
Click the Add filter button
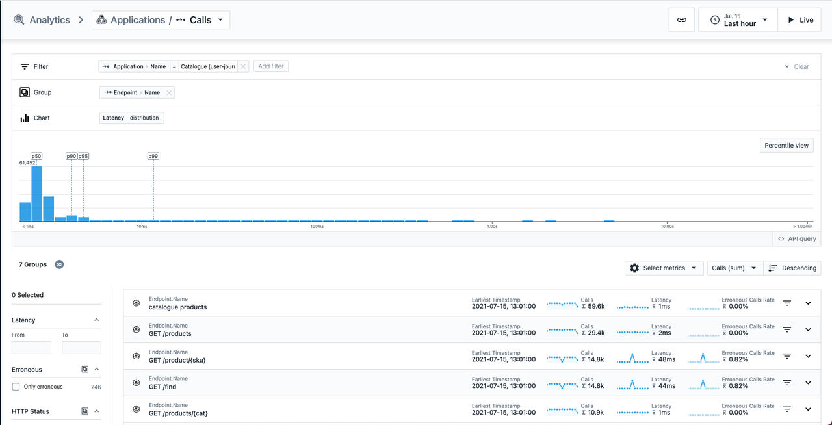271,66
